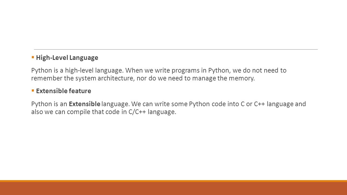Viewport: 347px width, 195px height.
Task: Click the bold word Extensible in paragraph
Action: coord(85,104)
